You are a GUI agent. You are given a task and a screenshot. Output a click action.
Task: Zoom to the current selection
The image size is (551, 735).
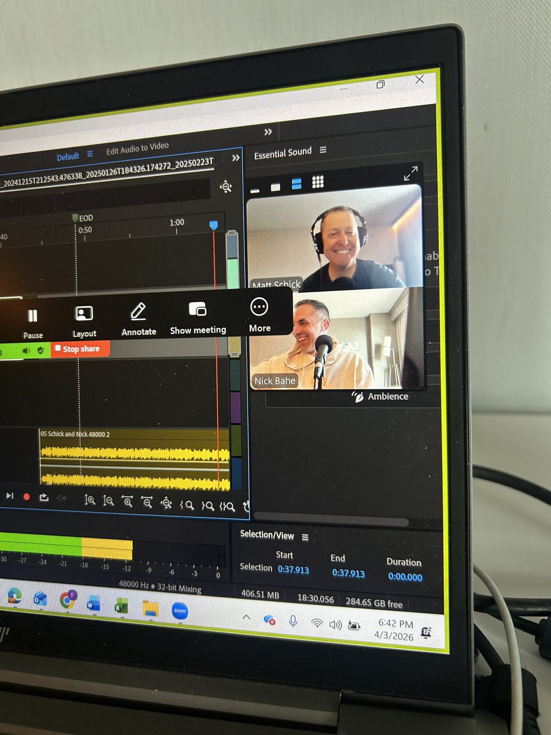228,507
